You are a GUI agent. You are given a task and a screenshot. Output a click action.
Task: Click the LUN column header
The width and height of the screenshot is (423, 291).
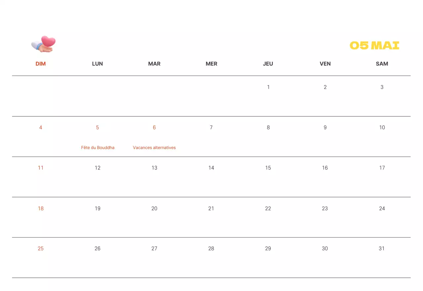97,64
